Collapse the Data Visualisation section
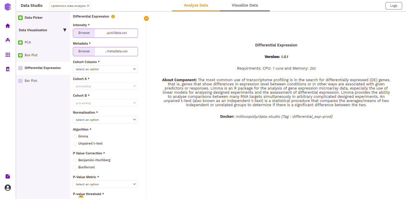 pos(65,30)
